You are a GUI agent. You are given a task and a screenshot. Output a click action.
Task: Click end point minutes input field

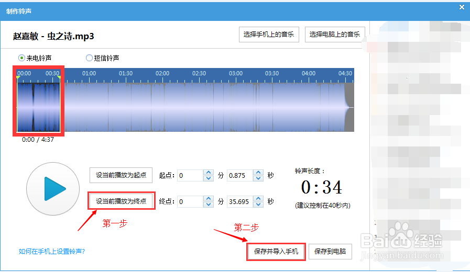point(190,201)
